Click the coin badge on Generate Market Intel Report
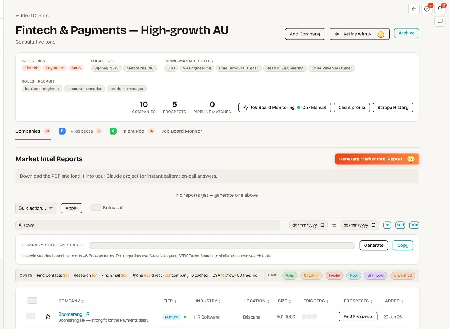The height and width of the screenshot is (329, 450). 411,159
